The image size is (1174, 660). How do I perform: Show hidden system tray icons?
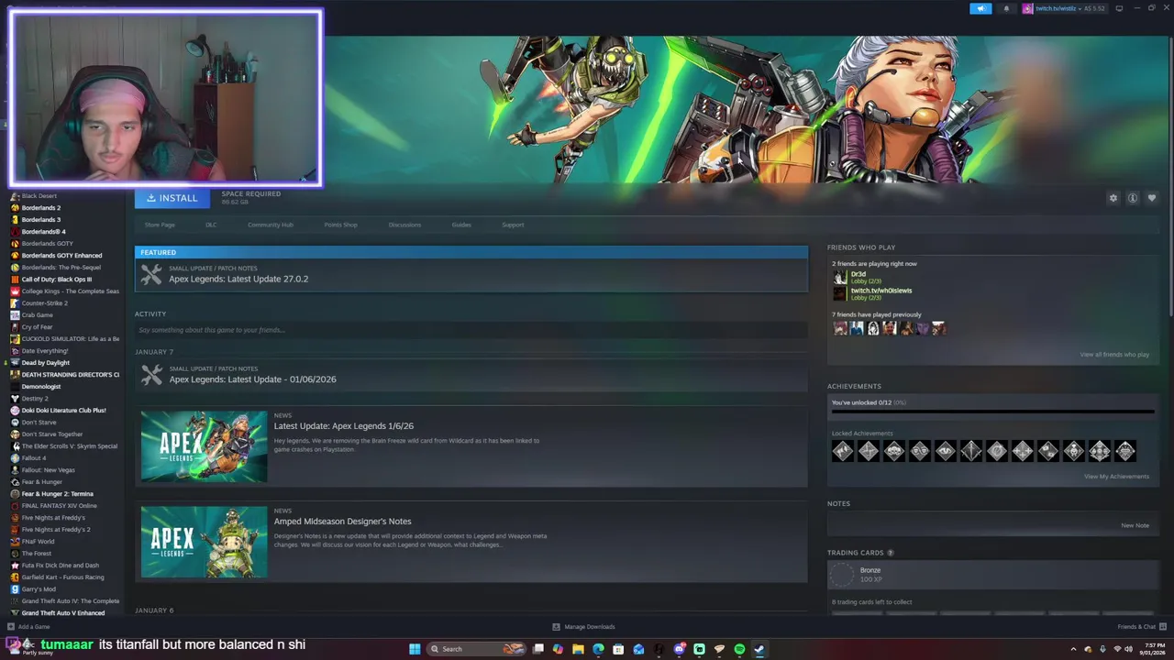coord(1073,649)
